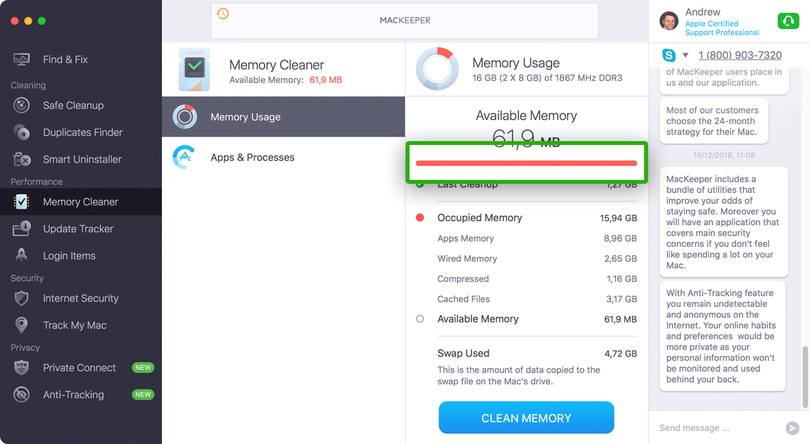The width and height of the screenshot is (810, 444).
Task: Click the hollow Available Memory circle marker
Action: pos(420,318)
